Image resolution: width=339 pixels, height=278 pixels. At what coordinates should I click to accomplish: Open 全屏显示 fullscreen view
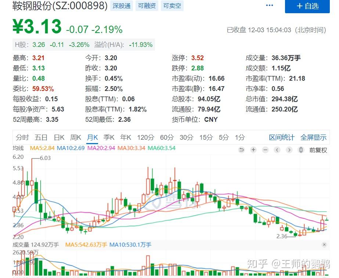point(313,137)
